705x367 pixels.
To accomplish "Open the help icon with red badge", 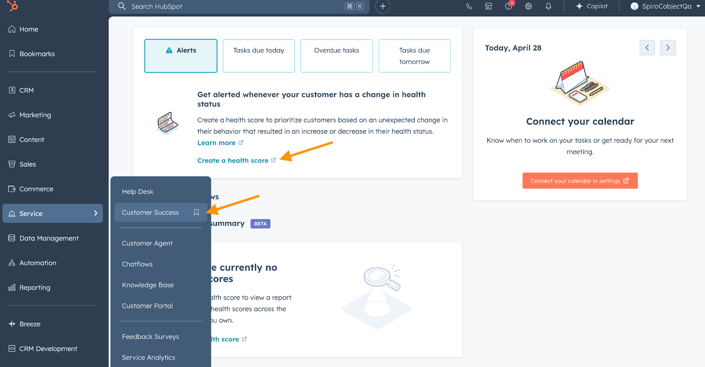I will [509, 6].
